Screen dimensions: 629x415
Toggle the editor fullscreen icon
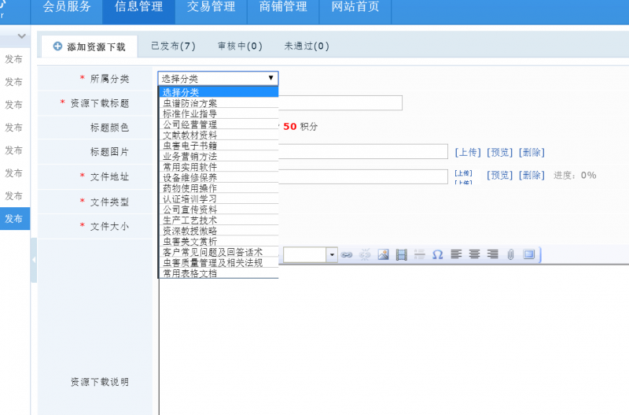point(529,254)
